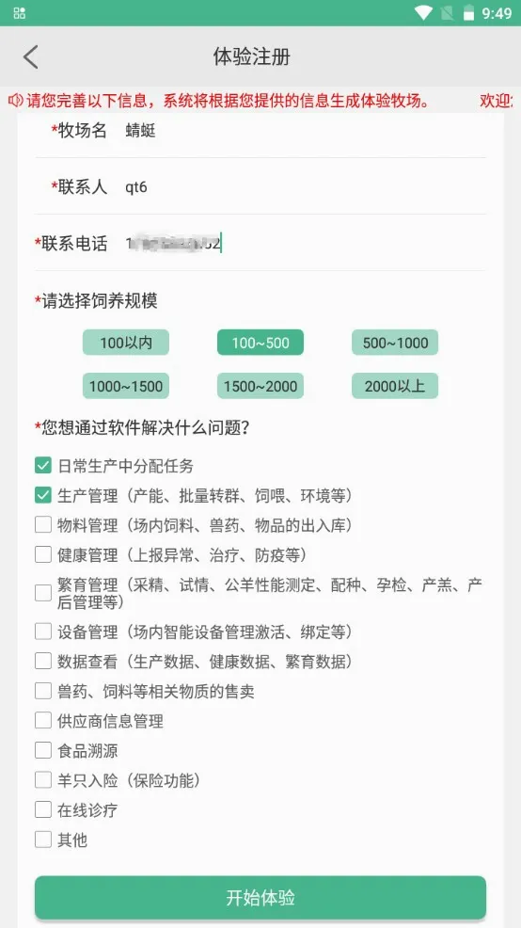Check the 食品溯源 checkbox

(x=43, y=750)
